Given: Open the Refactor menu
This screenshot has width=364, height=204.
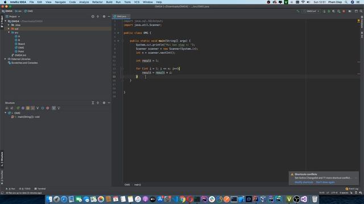Looking at the screenshot, I should 97,2.
